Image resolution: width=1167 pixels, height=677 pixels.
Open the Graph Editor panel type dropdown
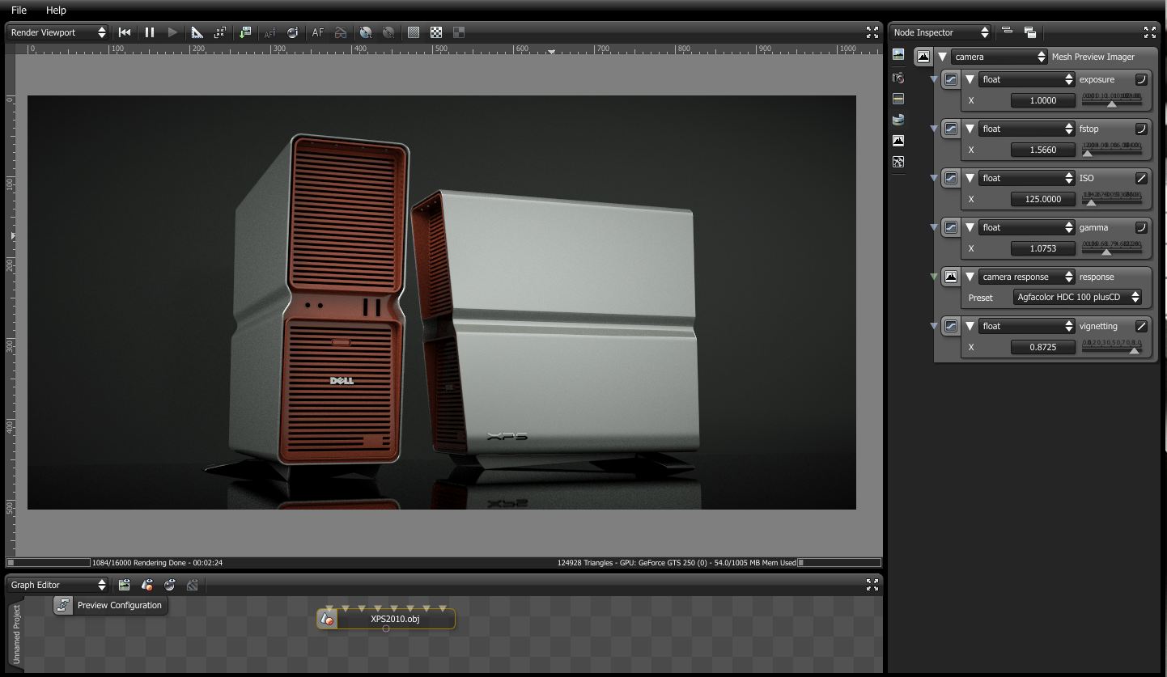coord(57,584)
